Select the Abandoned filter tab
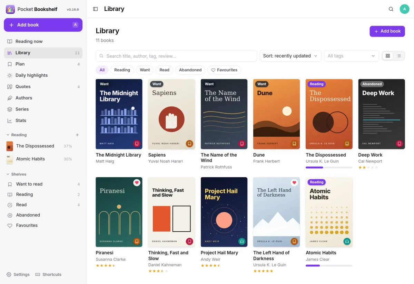Screen dimensions: 414x284 point(190,70)
